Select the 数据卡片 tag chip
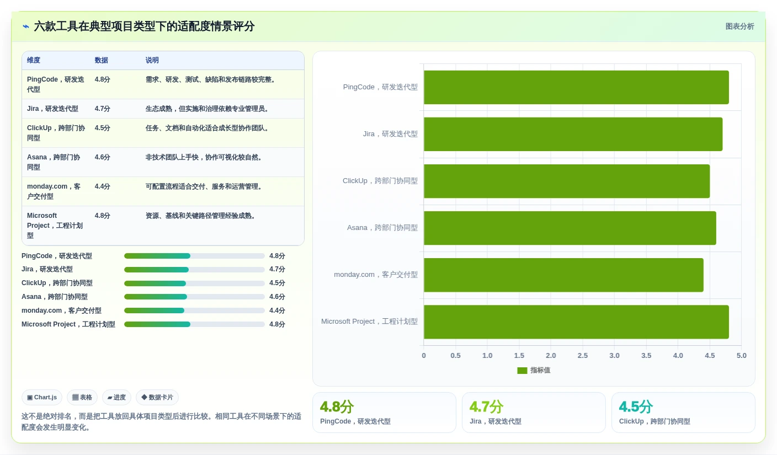Screen dimensions: 777x455 point(157,397)
